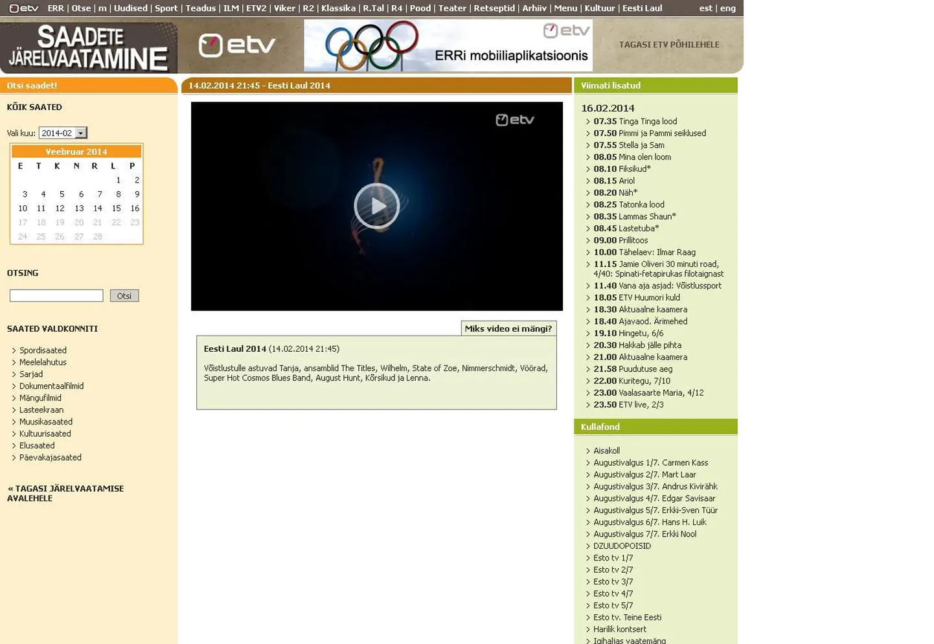Open 11.40 Vana aja asjad: Võistlussport

coord(657,286)
